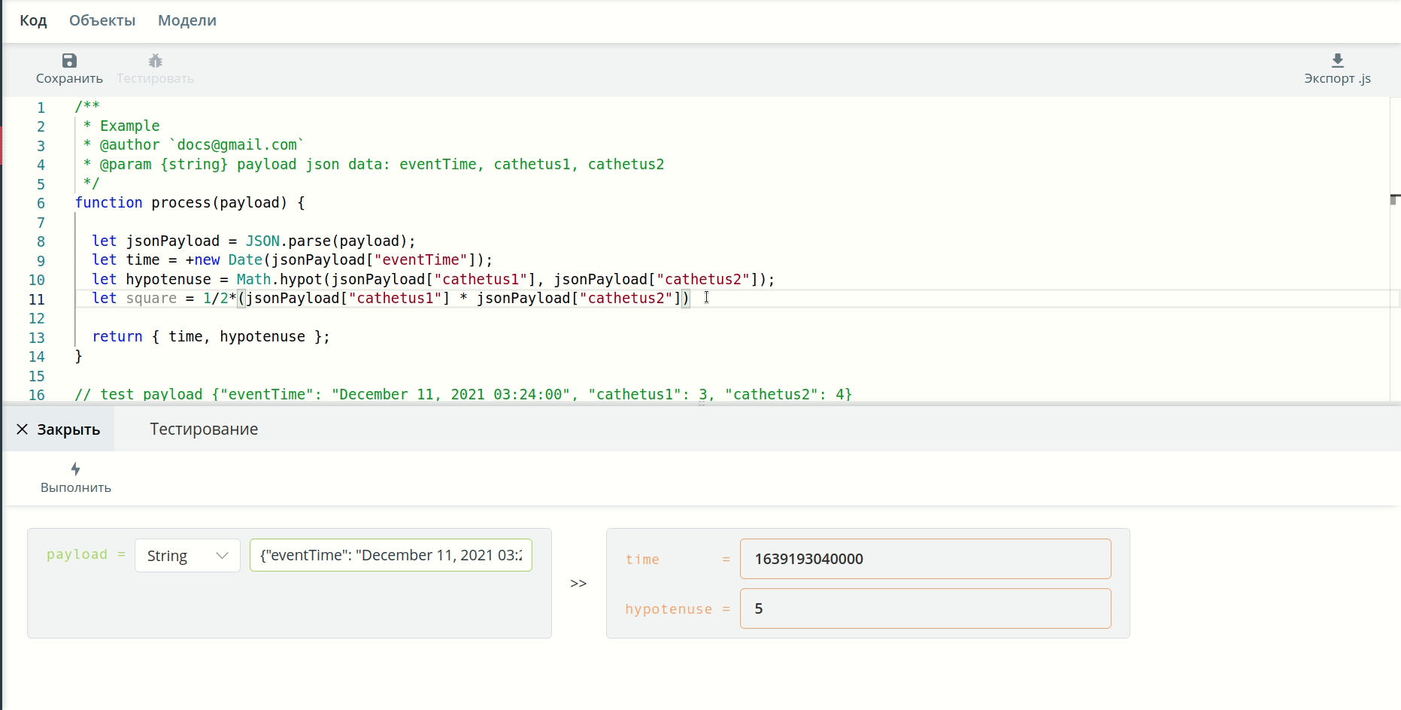
Task: Click the 'time' output label
Action: [x=642, y=560]
